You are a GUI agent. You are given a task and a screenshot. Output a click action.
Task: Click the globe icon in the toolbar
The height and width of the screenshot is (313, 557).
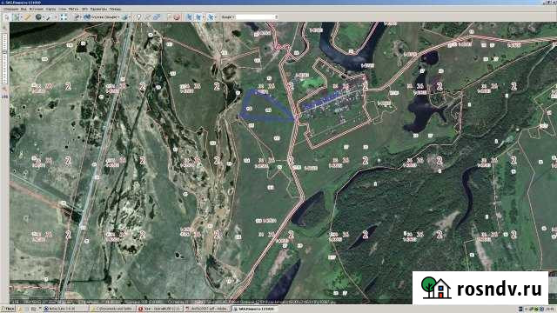point(38,17)
